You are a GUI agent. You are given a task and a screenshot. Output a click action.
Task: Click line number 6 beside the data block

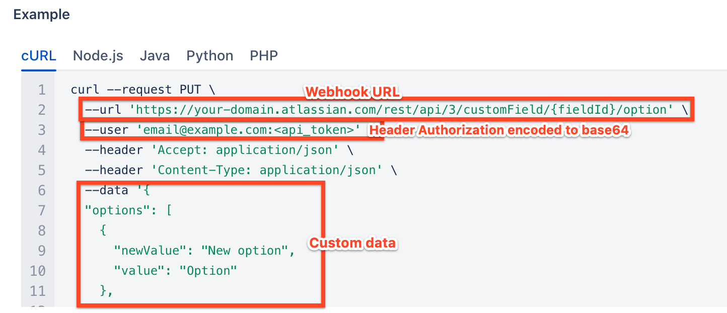(x=42, y=190)
